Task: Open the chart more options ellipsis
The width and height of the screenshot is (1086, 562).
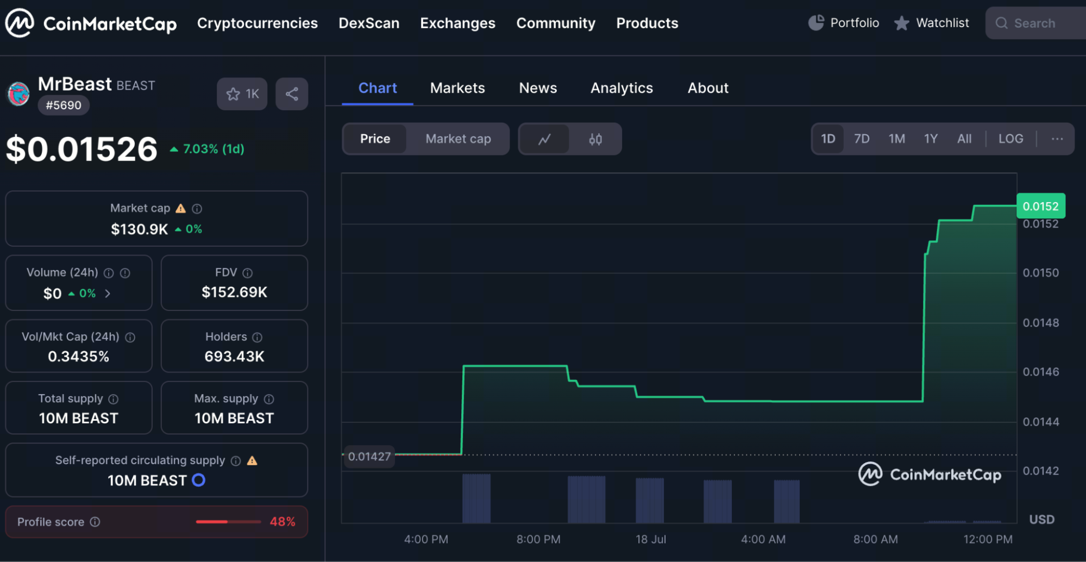Action: (1057, 139)
